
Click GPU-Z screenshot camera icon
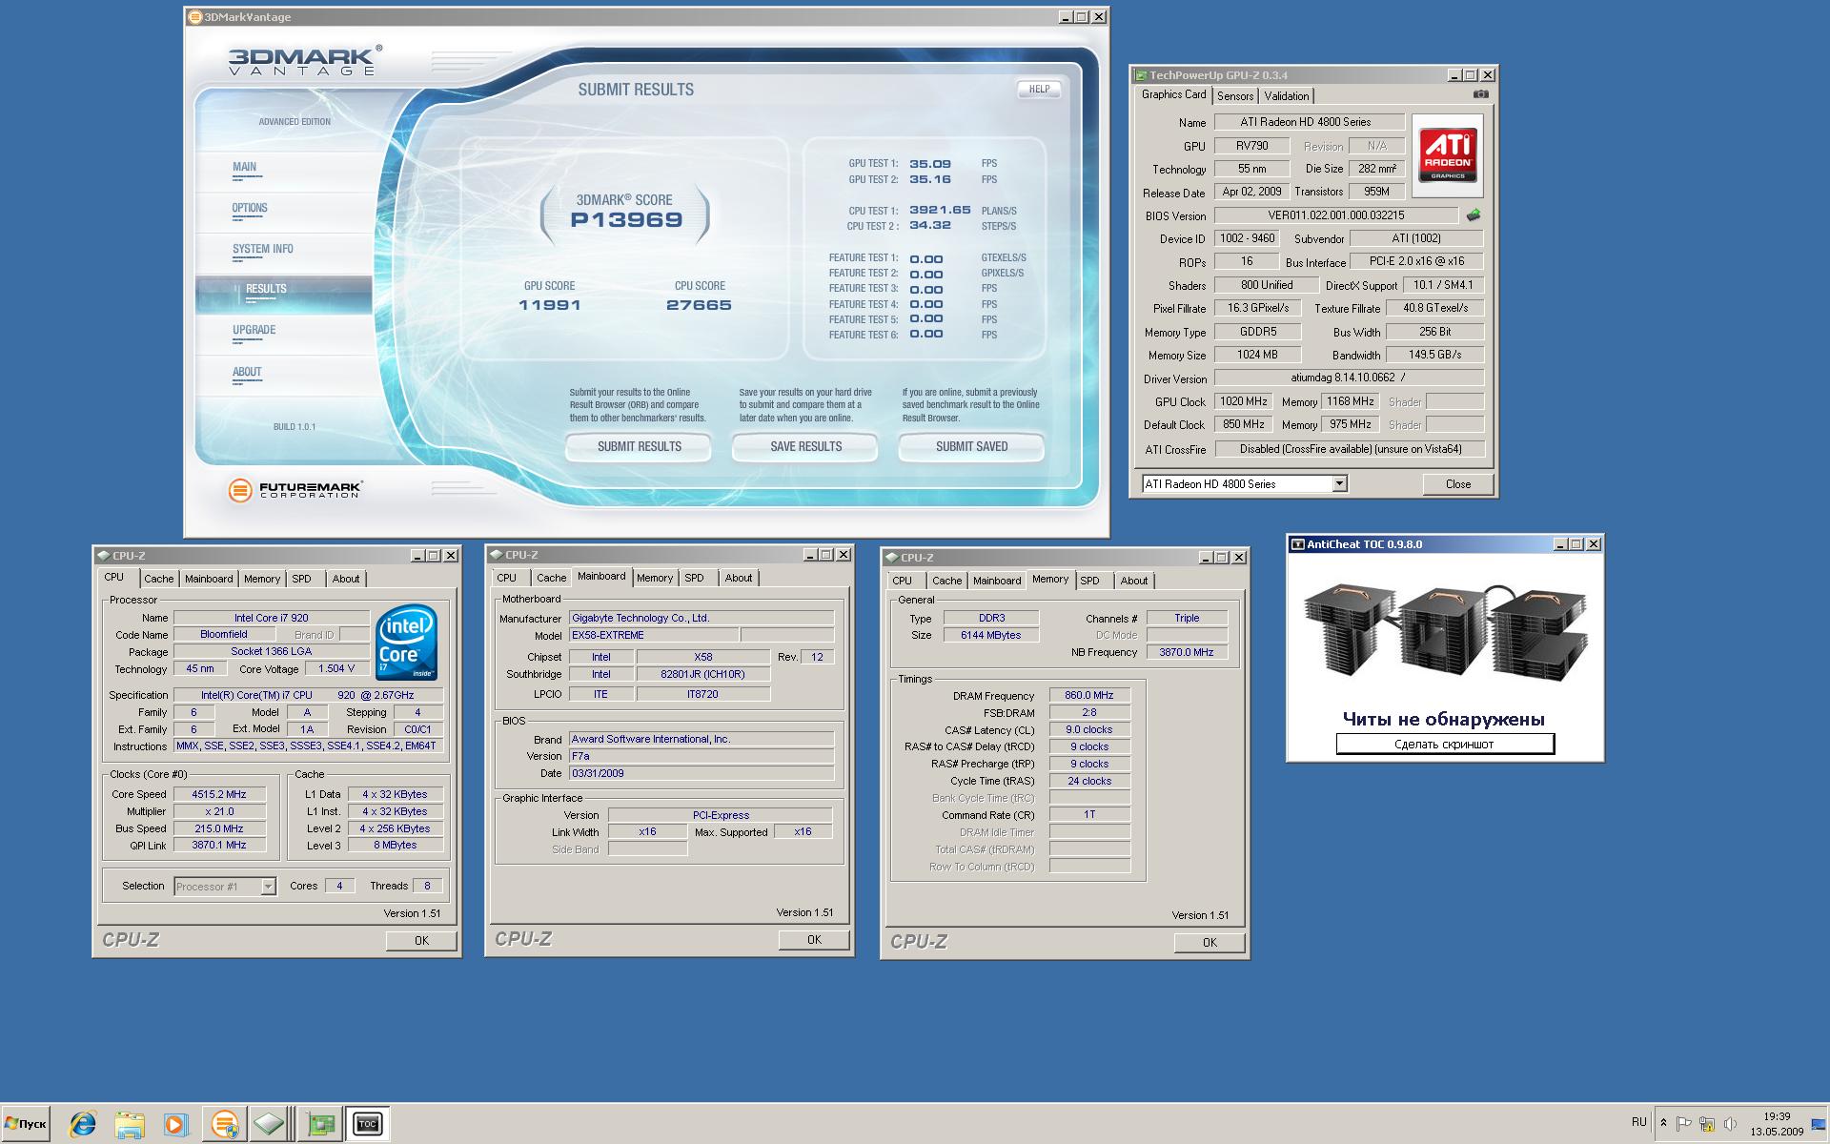click(x=1480, y=94)
